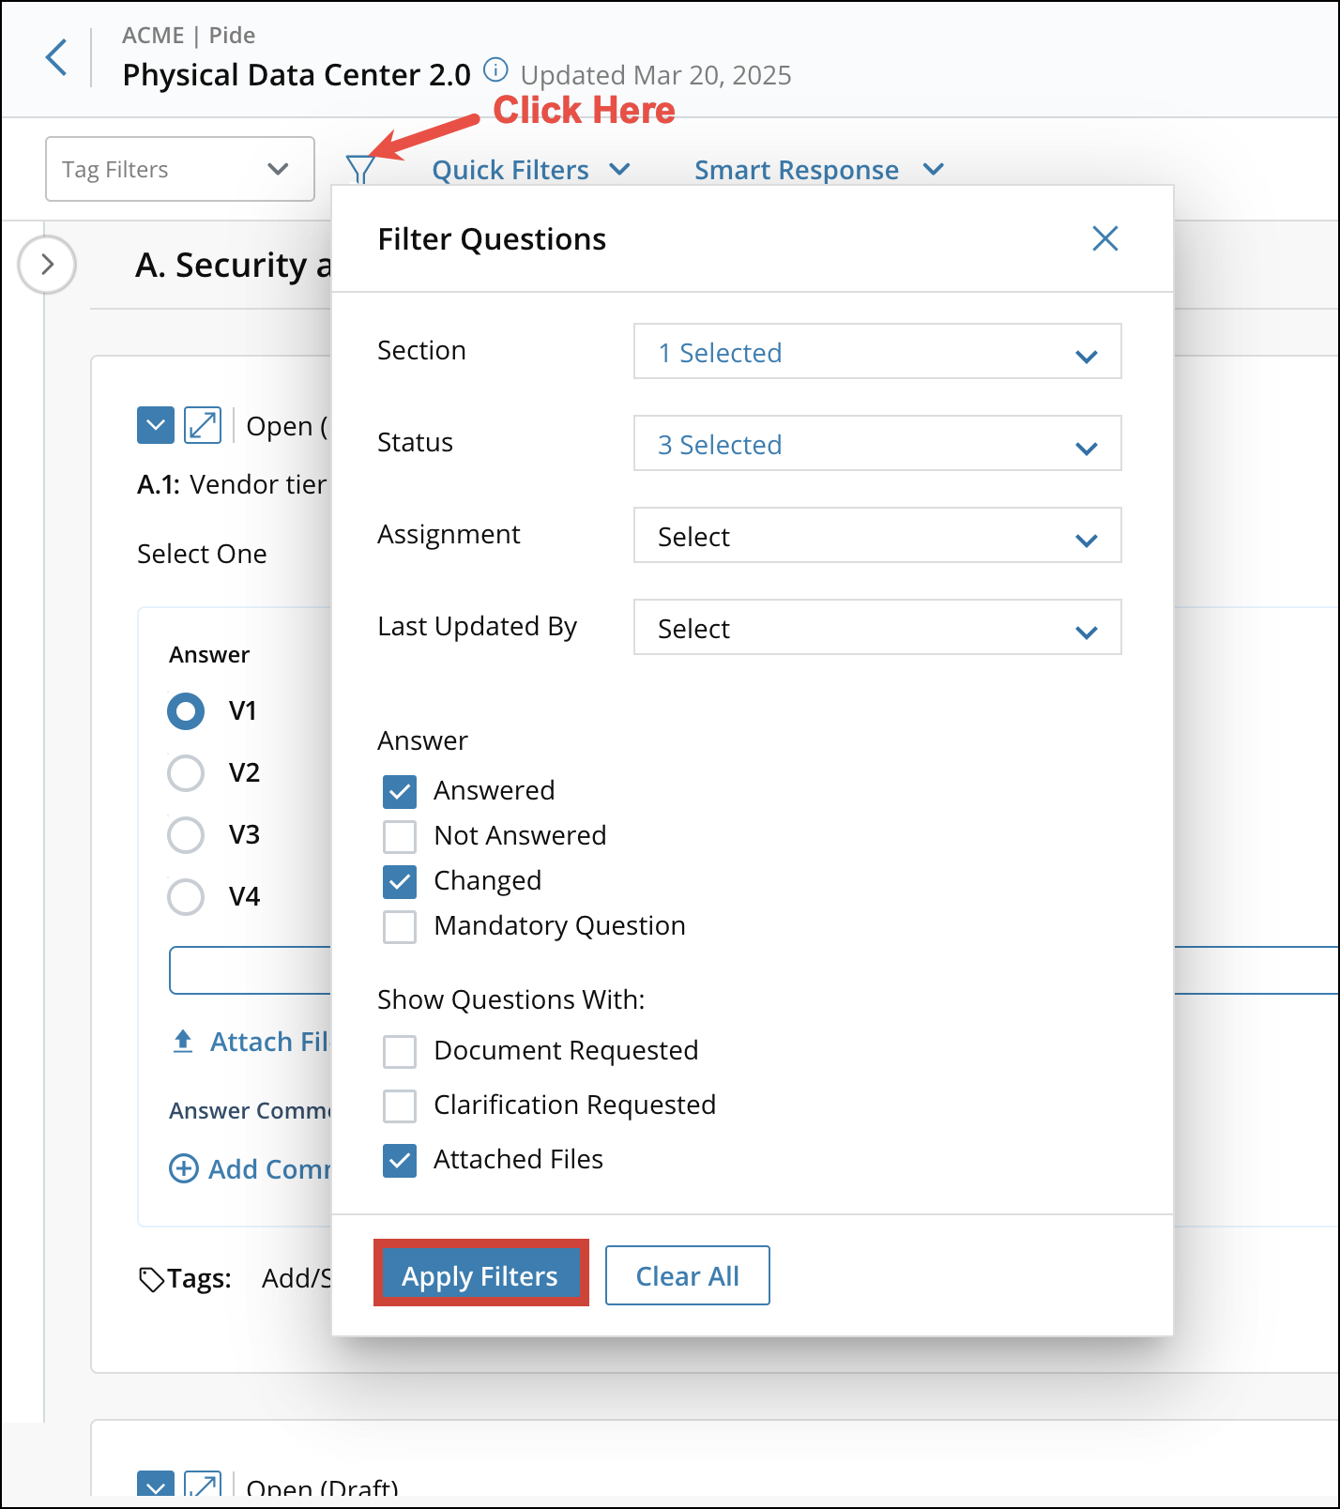Uncheck the Answered checkbox

click(x=400, y=791)
